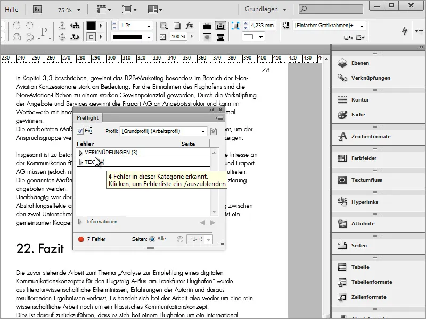Collapse the right panel dock
Screen dimensions: 426x319
421,47
